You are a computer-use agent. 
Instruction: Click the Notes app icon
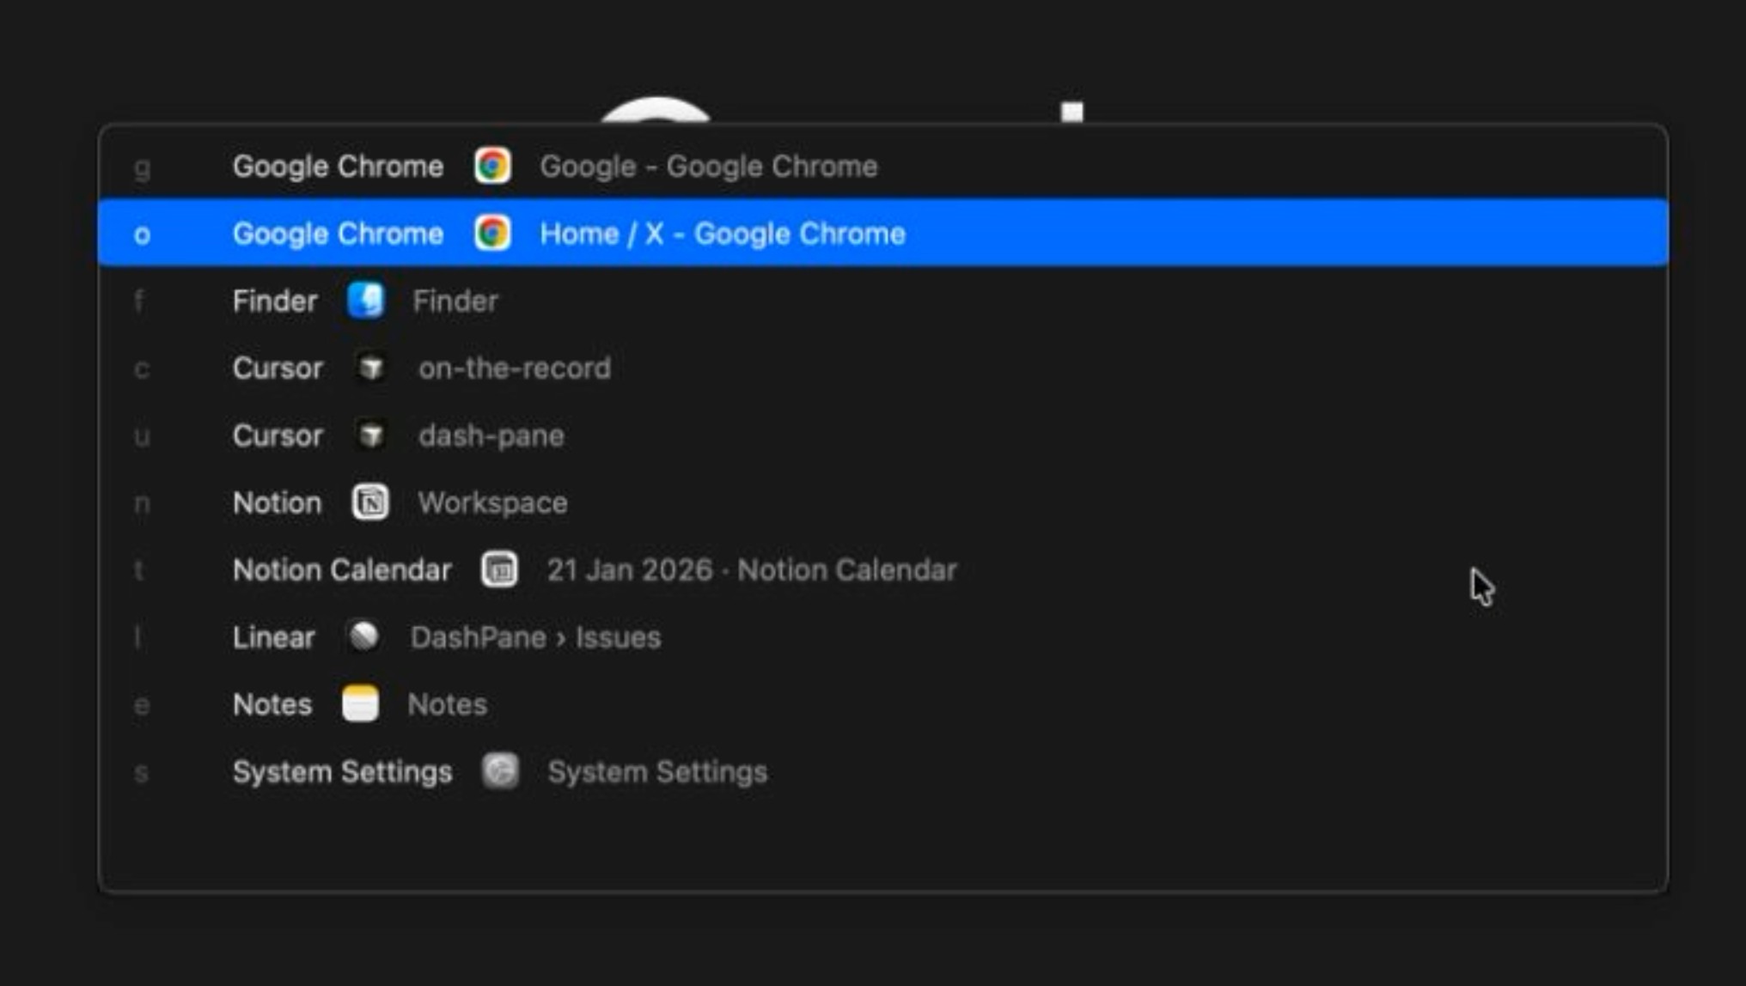point(360,704)
